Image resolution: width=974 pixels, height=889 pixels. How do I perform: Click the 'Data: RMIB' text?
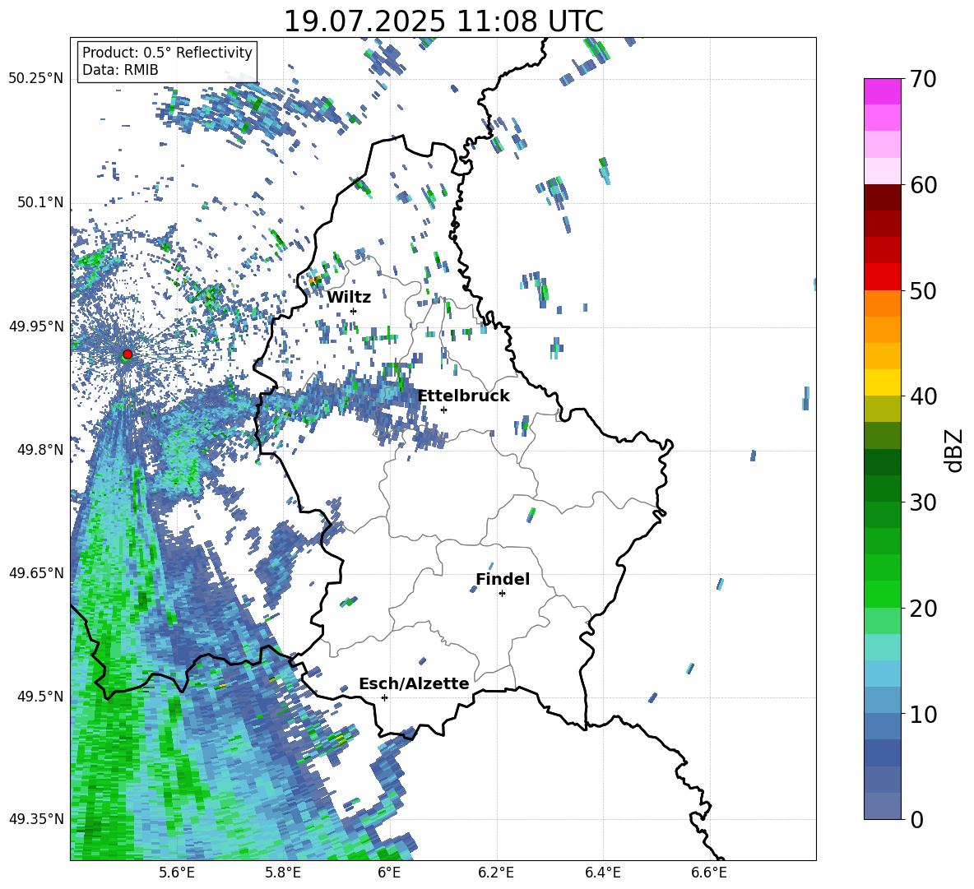[120, 70]
